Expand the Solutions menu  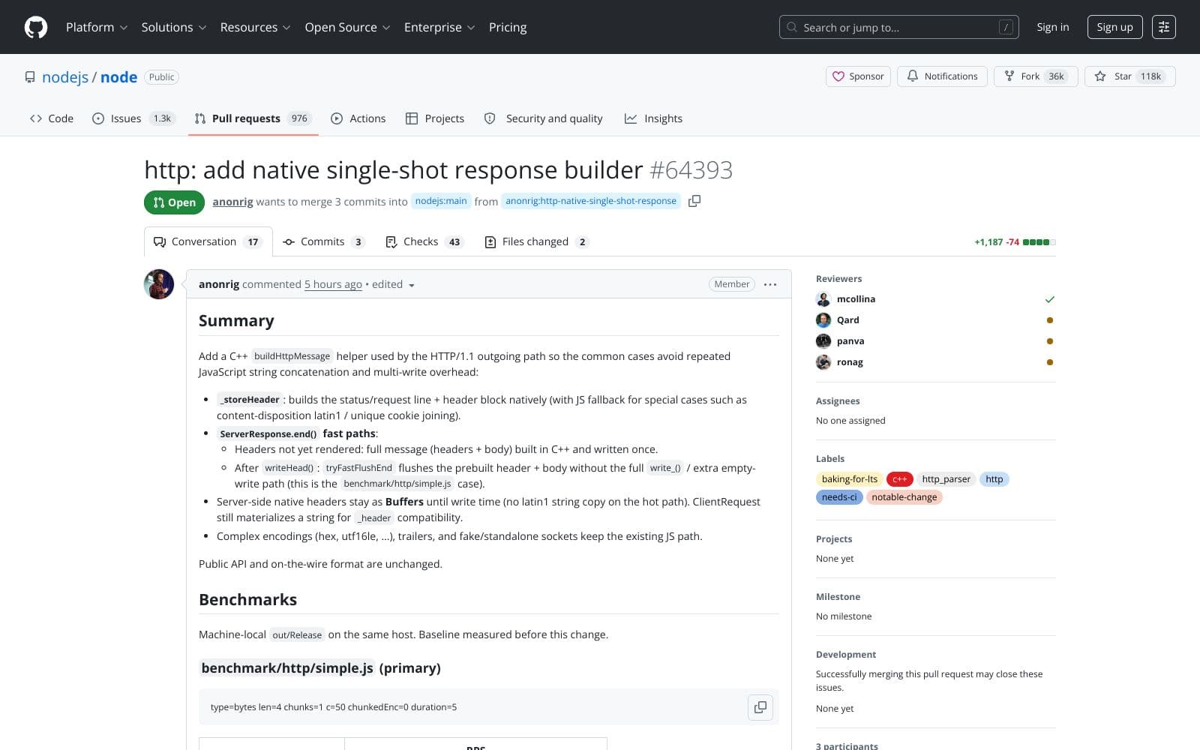click(x=174, y=27)
